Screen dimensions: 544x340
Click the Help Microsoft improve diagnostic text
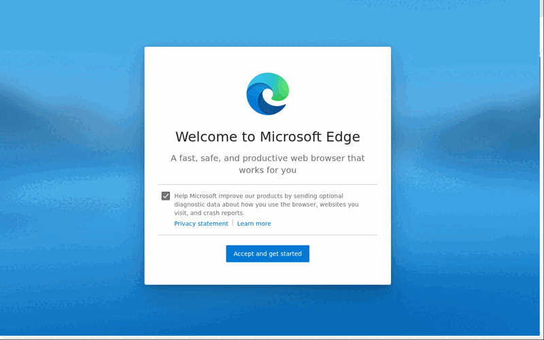point(267,205)
